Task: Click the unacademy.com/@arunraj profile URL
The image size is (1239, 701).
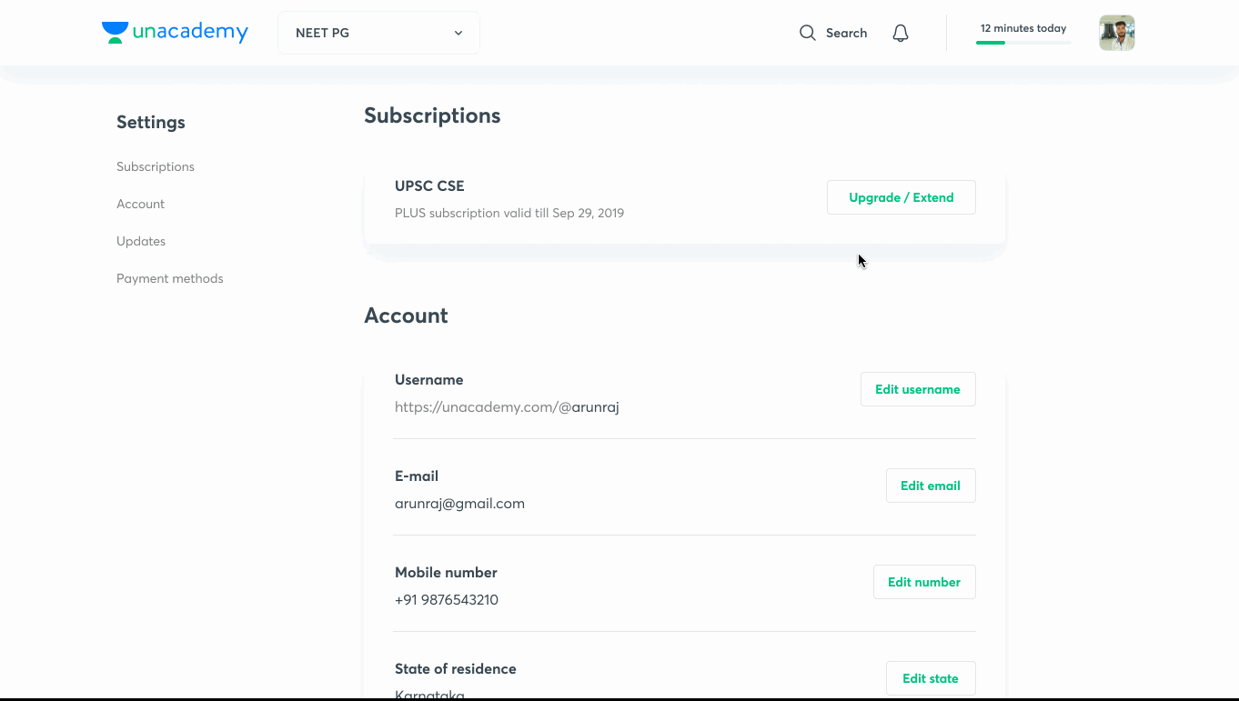Action: click(x=507, y=407)
